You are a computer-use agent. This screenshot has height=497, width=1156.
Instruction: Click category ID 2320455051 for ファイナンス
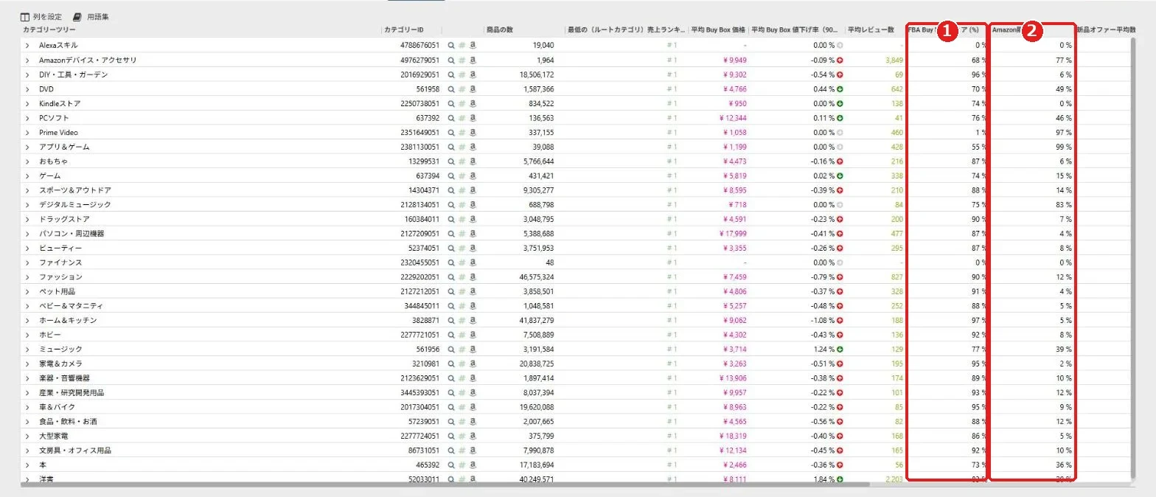coord(419,263)
